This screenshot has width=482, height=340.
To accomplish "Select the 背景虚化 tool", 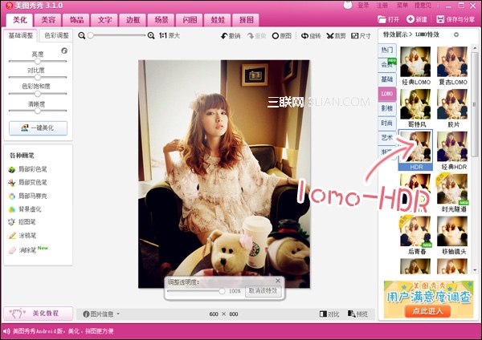I will (x=25, y=209).
